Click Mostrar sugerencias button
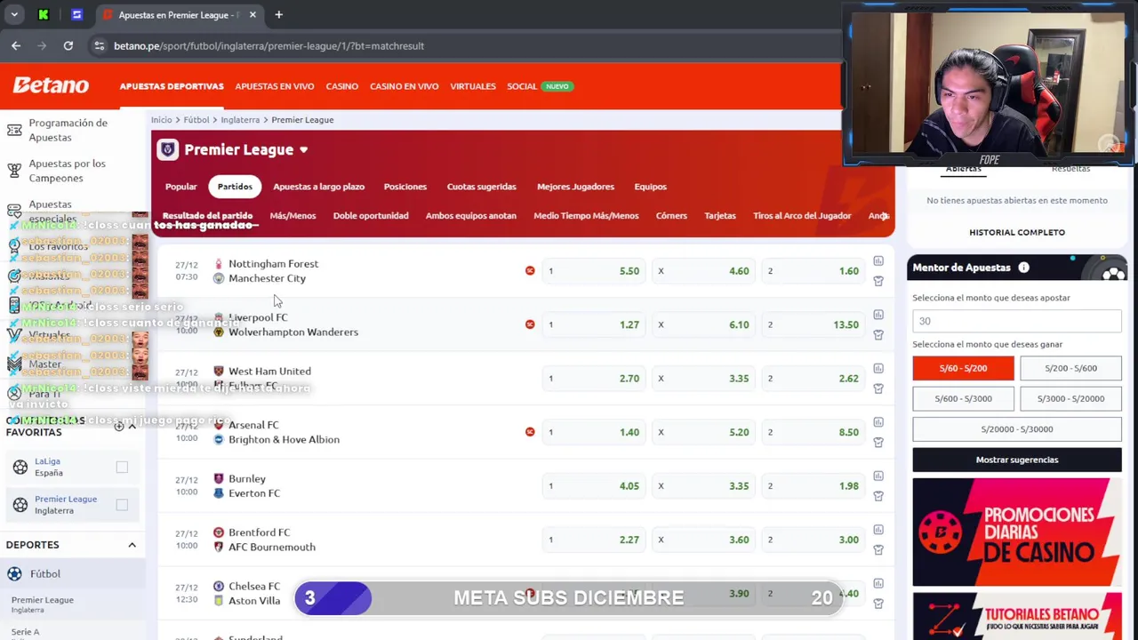1138x640 pixels. [x=1017, y=460]
